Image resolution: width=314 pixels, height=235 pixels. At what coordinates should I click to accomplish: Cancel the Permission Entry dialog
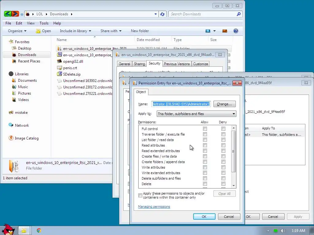point(229,217)
